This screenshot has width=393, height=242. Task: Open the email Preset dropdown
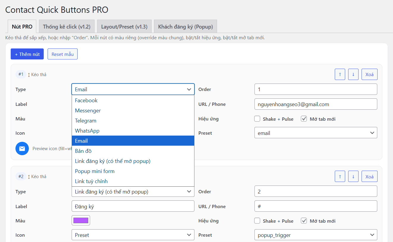[316, 133]
